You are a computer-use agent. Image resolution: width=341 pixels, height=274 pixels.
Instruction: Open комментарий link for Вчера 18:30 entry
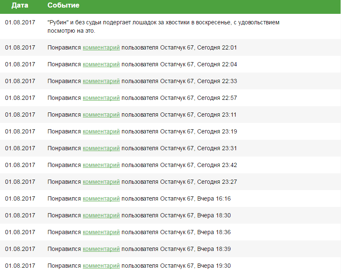(101, 215)
